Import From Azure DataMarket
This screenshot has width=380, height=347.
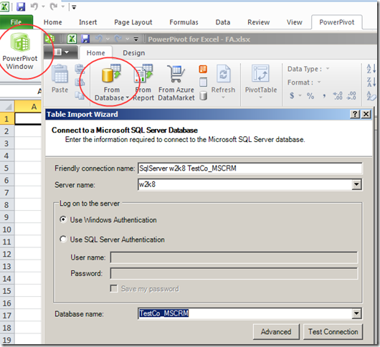176,82
